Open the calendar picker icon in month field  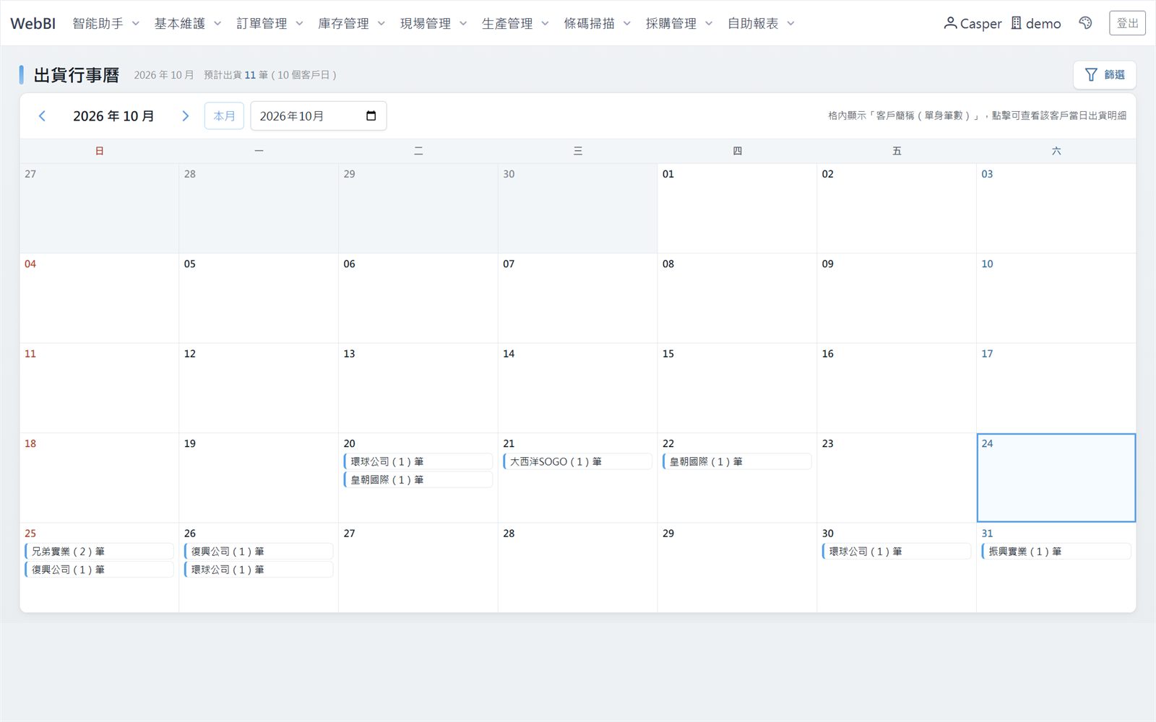(x=371, y=116)
